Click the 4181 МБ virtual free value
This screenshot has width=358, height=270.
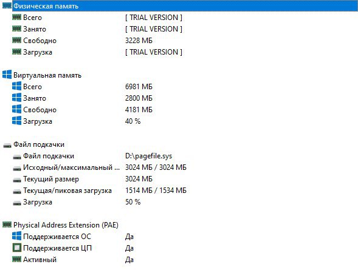tap(139, 110)
